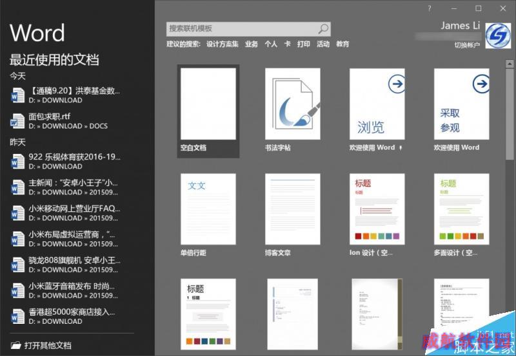The width and height of the screenshot is (516, 356).
Task: Click suggested search 活动
Action: (x=323, y=44)
